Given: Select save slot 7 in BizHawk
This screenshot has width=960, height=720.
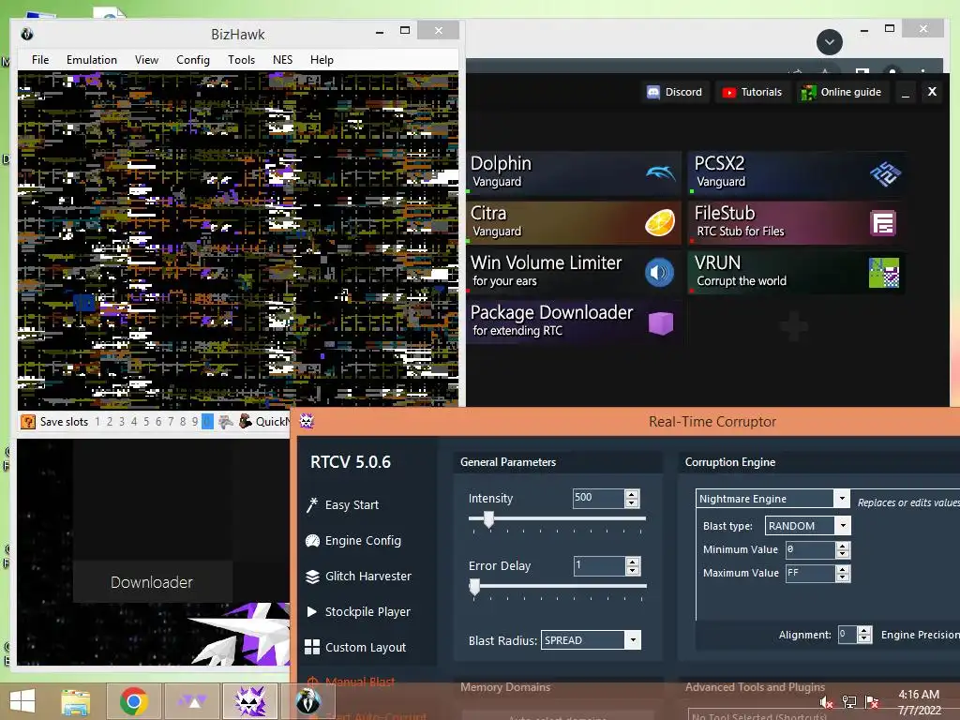Looking at the screenshot, I should pos(171,422).
